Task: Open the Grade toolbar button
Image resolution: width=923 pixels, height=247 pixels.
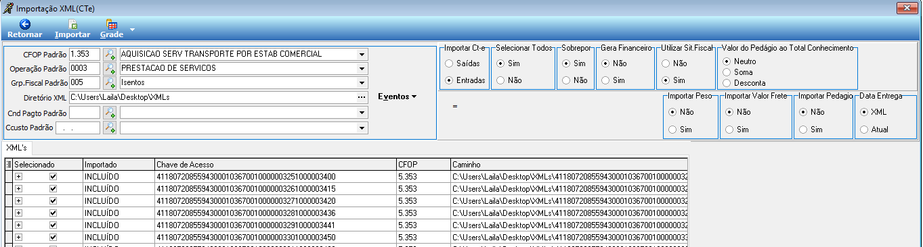Action: point(112,28)
